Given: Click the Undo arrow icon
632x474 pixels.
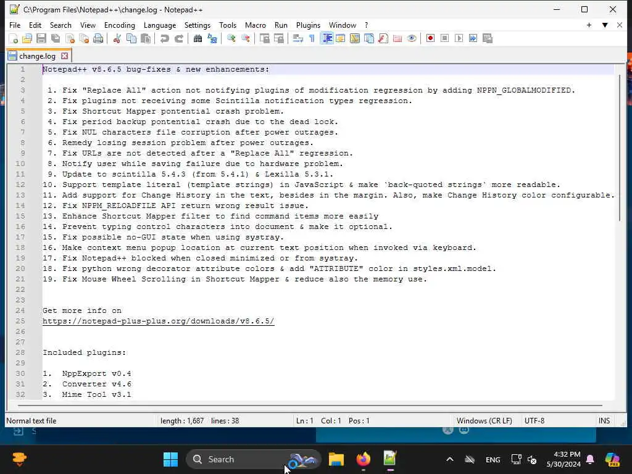Looking at the screenshot, I should 164,39.
